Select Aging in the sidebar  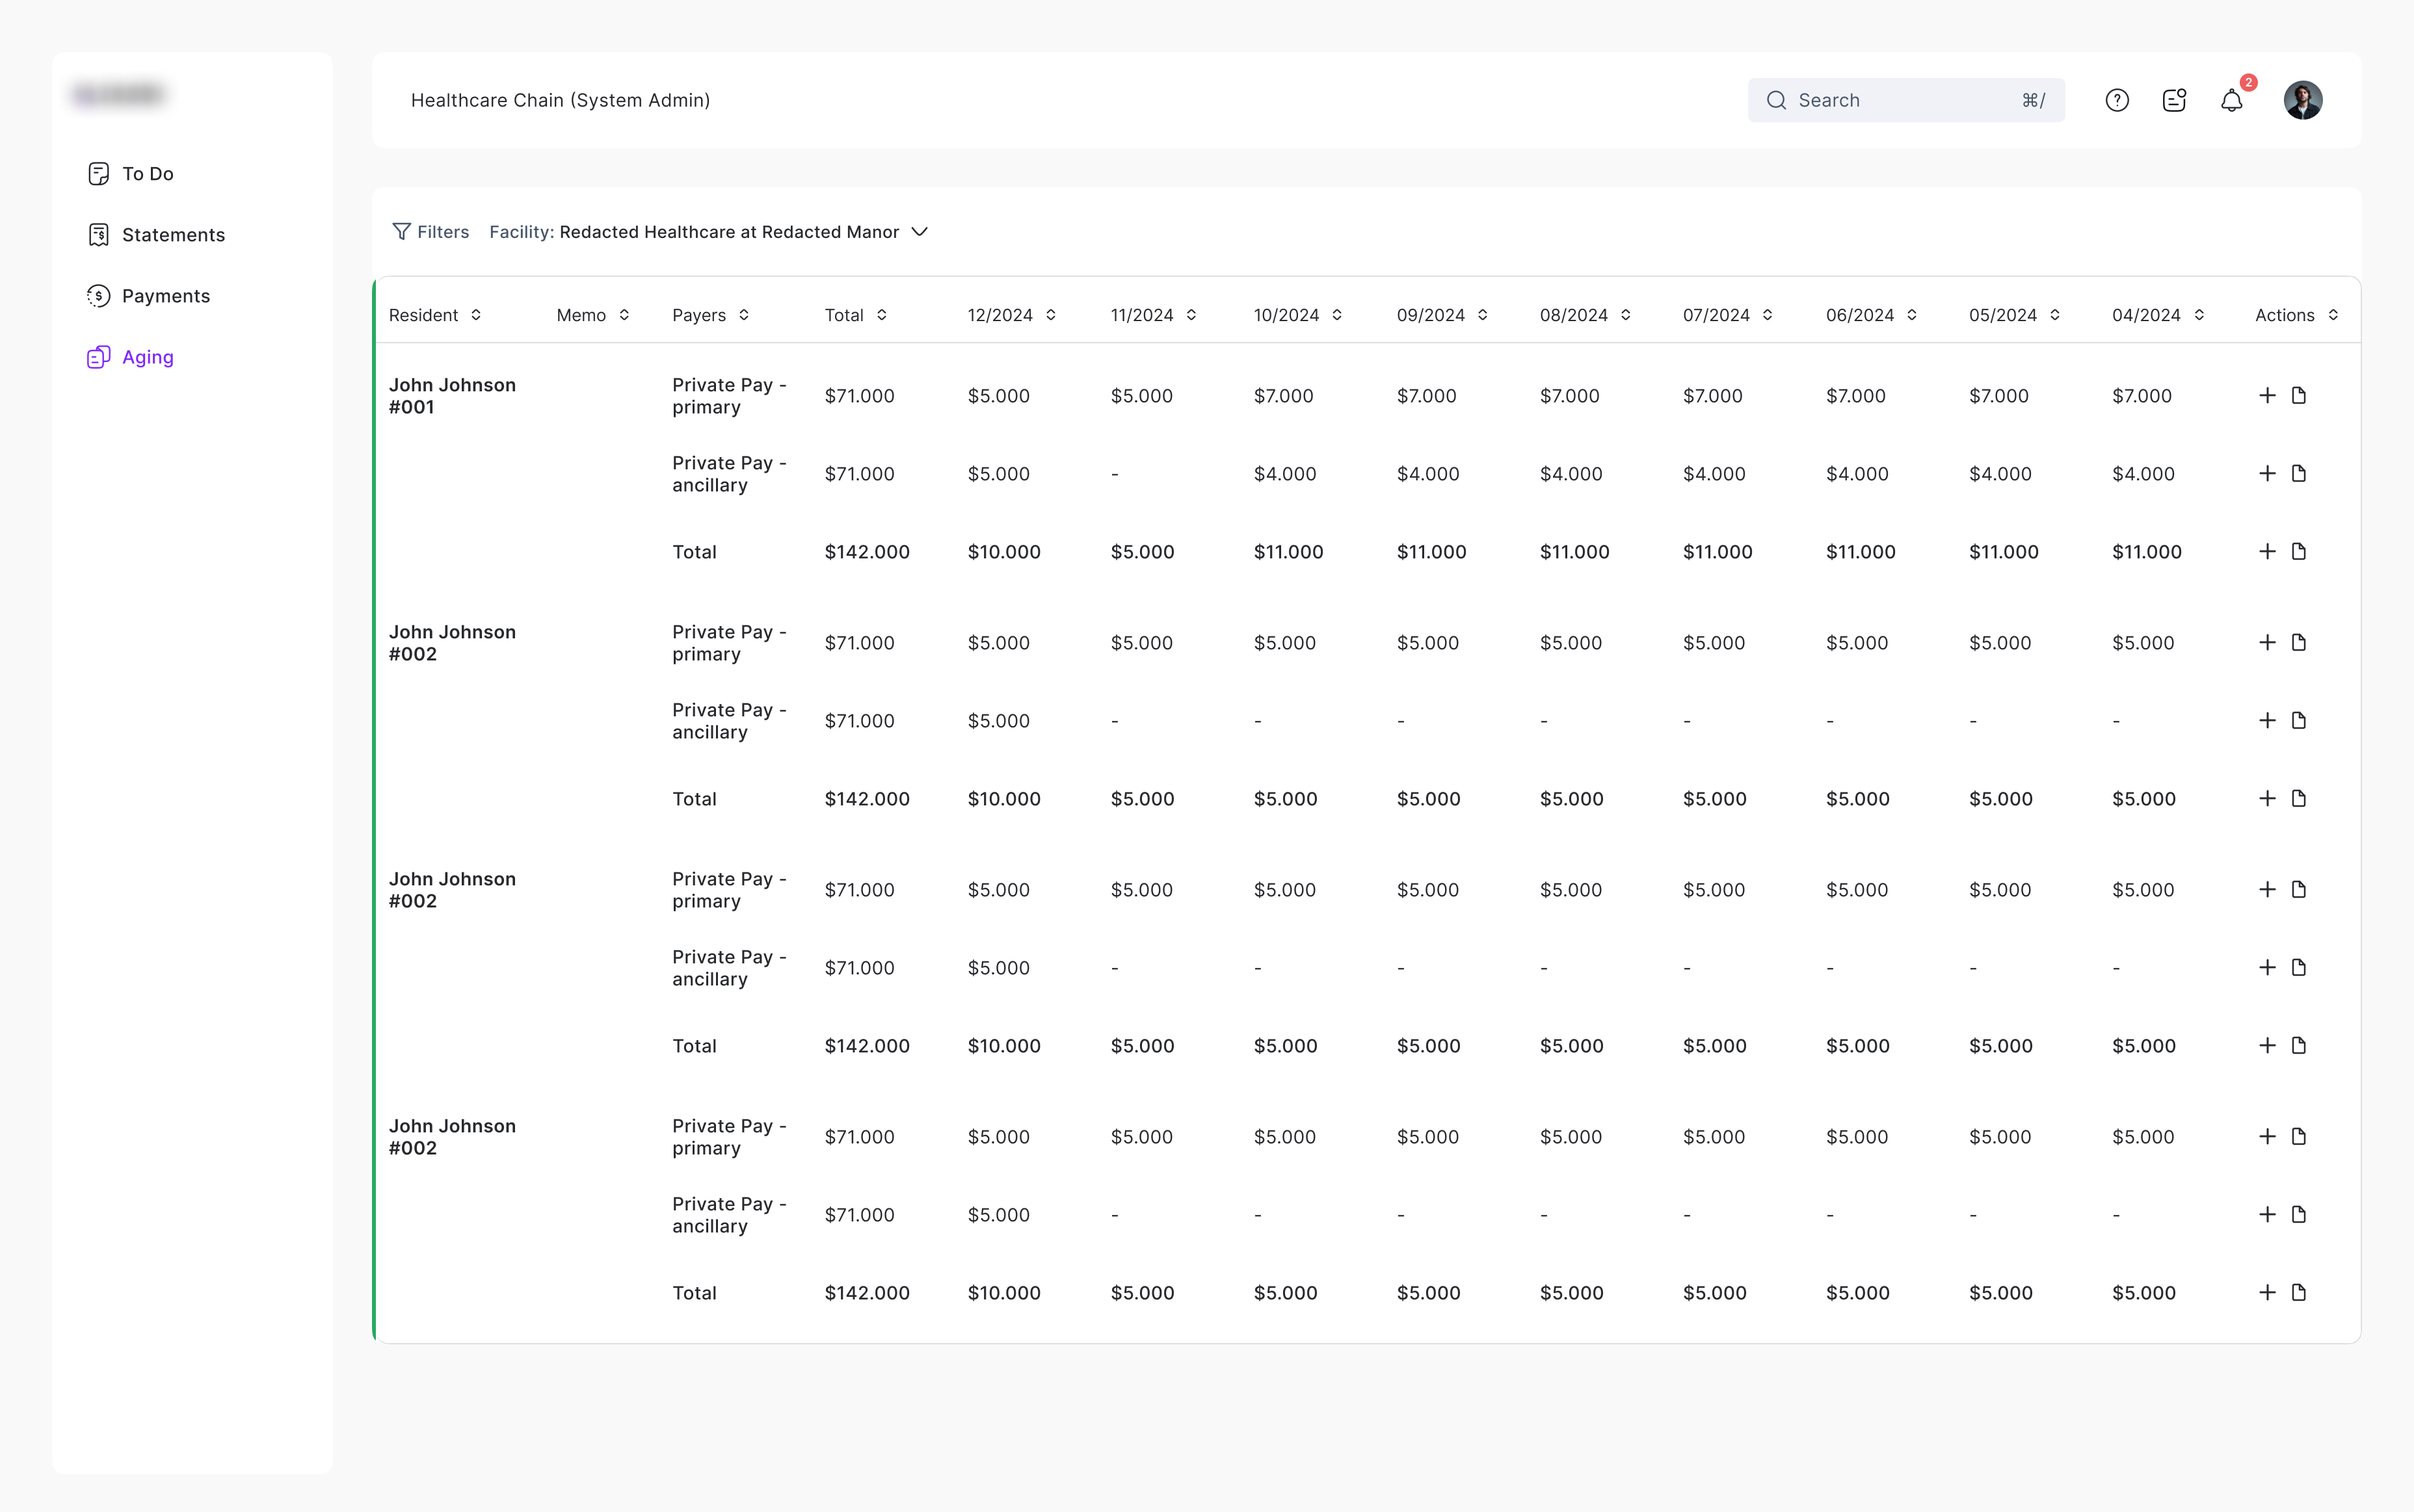pos(131,357)
